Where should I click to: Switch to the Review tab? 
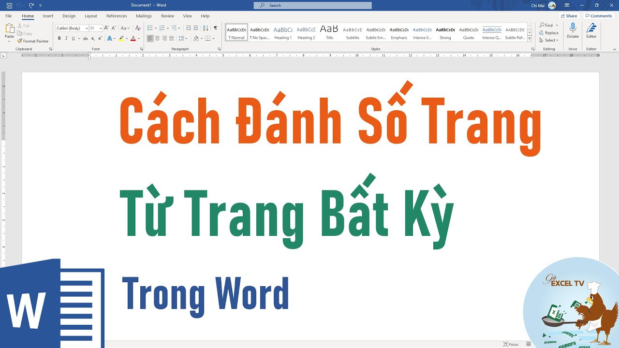pyautogui.click(x=168, y=16)
